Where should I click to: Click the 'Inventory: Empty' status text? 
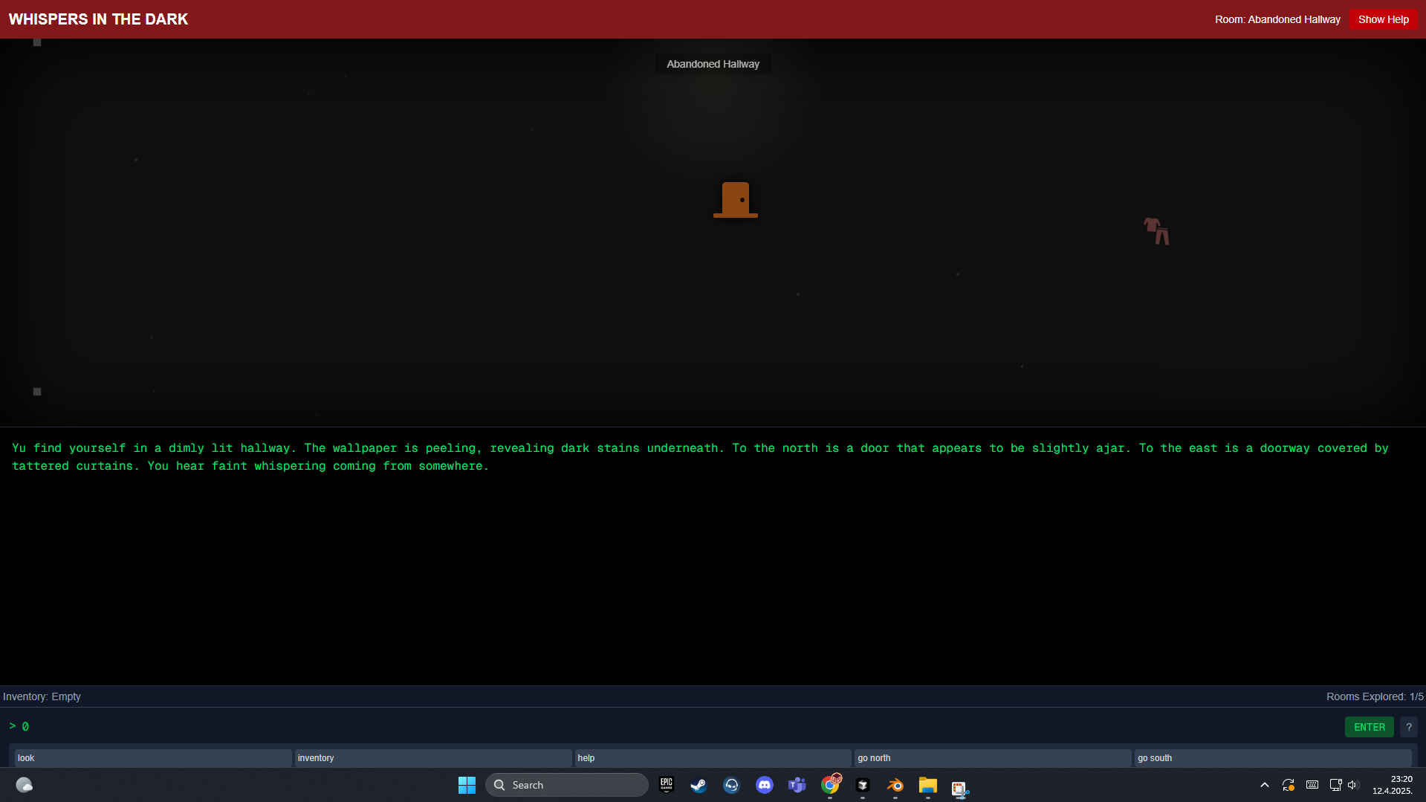click(42, 696)
